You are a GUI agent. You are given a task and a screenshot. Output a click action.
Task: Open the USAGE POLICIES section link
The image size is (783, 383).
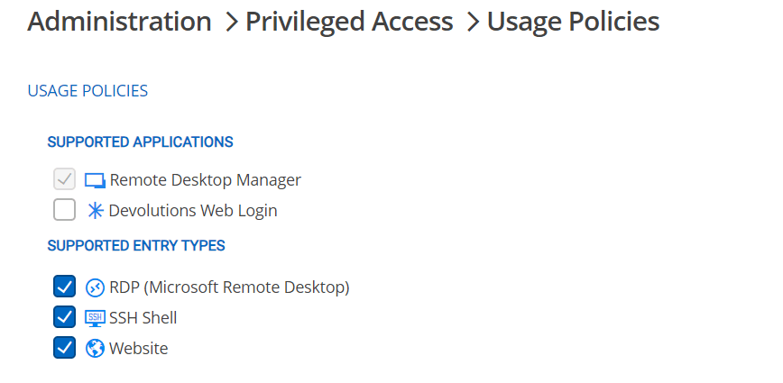[x=88, y=91]
